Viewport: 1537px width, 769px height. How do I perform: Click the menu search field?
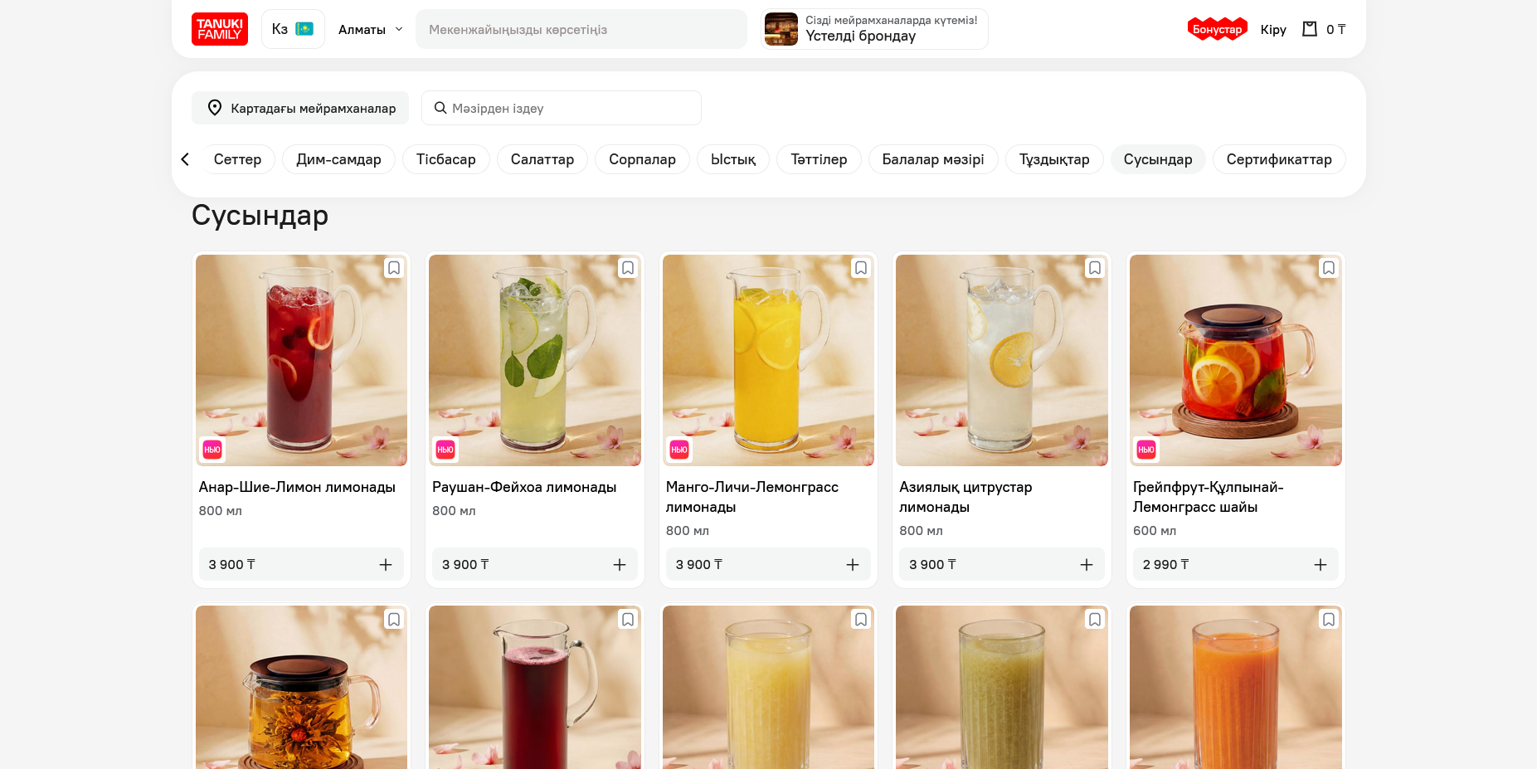coord(562,108)
